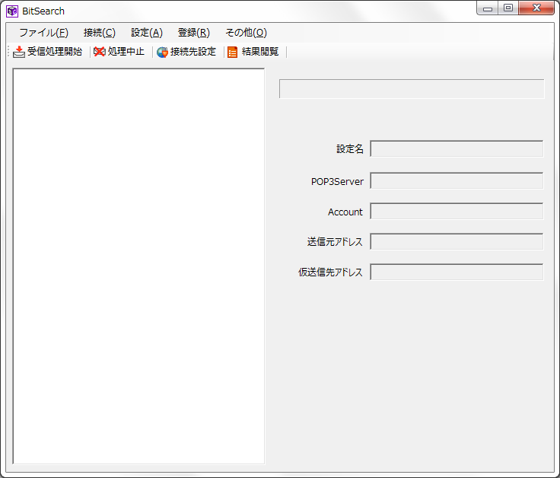Click the 結果閲覧 results toolbar icon
Image resolution: width=560 pixels, height=478 pixels.
pos(233,52)
